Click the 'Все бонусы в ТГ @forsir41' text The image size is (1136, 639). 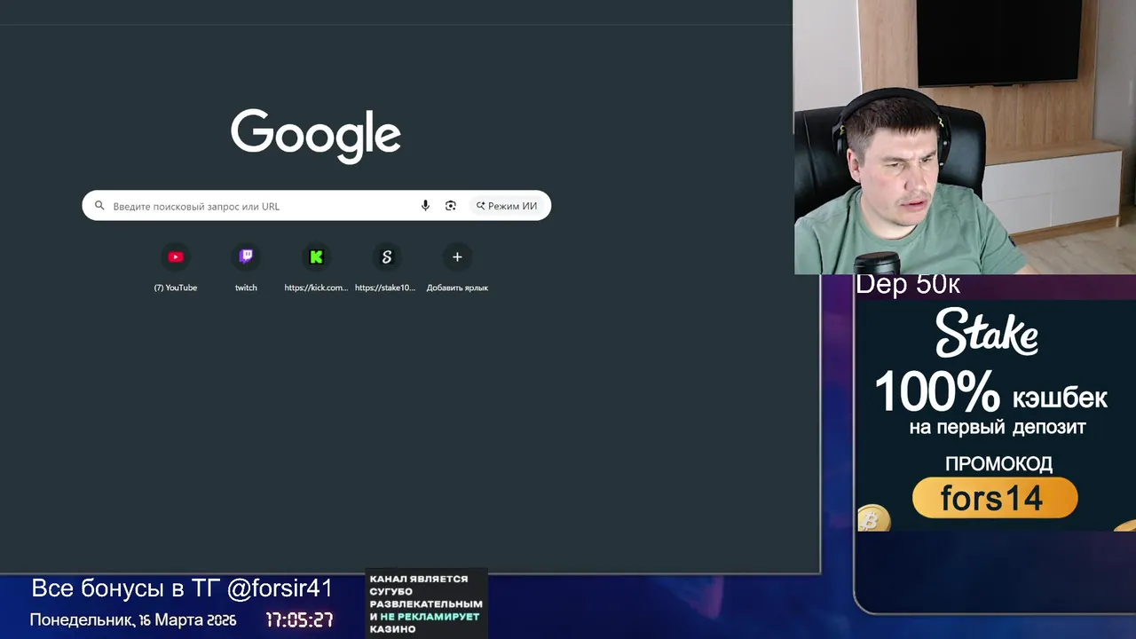tap(182, 588)
